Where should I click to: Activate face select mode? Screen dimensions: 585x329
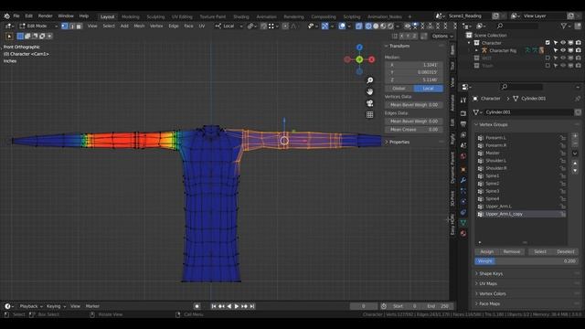pos(79,27)
